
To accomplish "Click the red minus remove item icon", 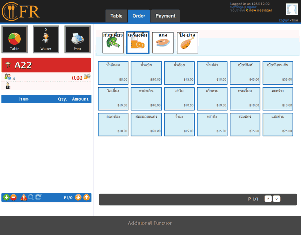I will pos(13,197).
